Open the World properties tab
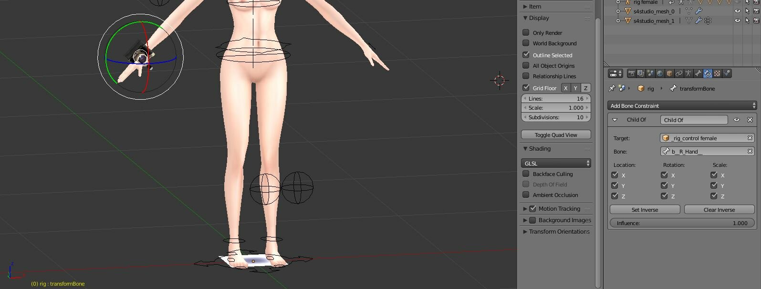The image size is (761, 289). (x=660, y=73)
